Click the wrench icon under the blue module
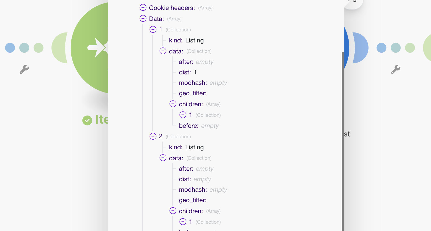Image resolution: width=431 pixels, height=231 pixels. [396, 69]
